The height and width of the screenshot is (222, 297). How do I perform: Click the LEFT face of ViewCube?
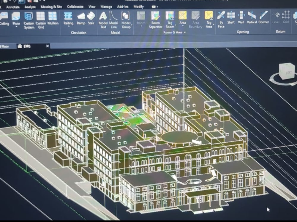pyautogui.click(x=288, y=73)
